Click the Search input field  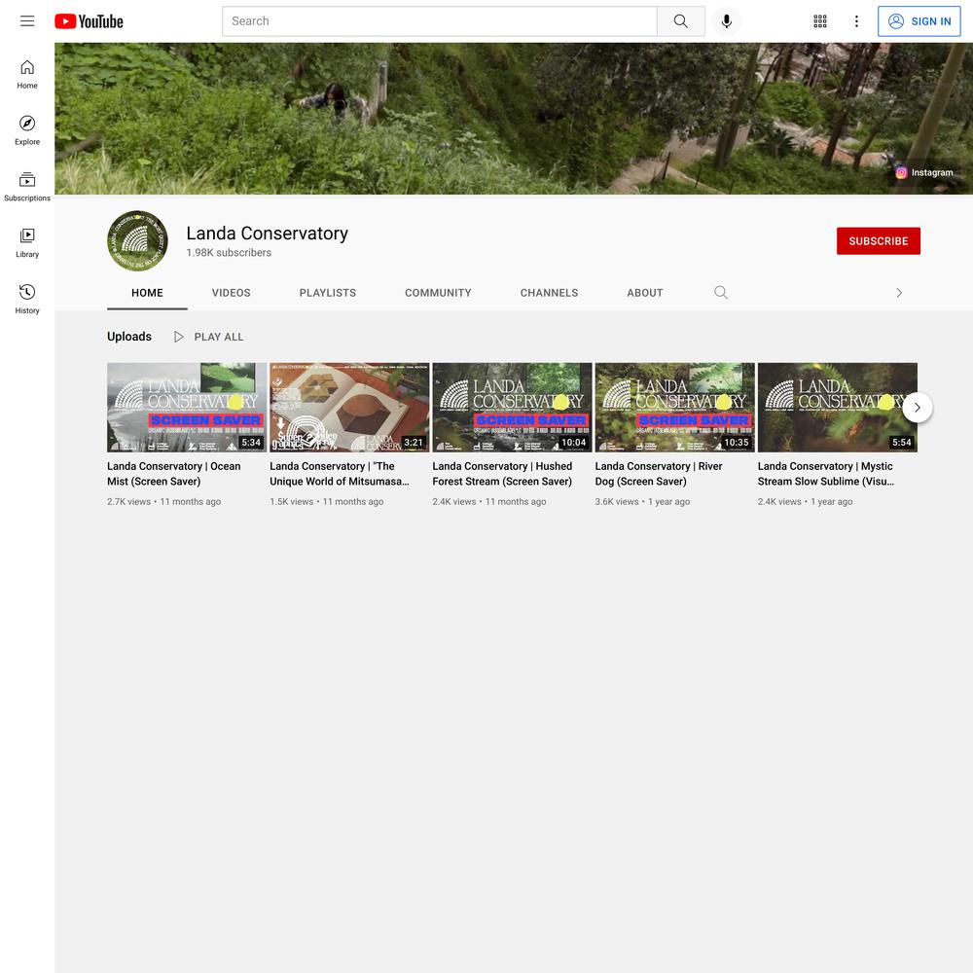click(440, 21)
